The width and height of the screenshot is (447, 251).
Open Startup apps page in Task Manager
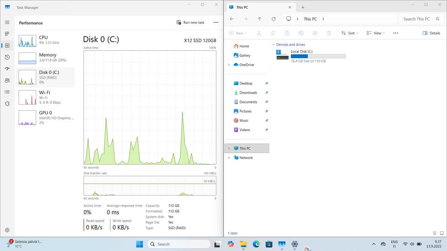pos(7,69)
